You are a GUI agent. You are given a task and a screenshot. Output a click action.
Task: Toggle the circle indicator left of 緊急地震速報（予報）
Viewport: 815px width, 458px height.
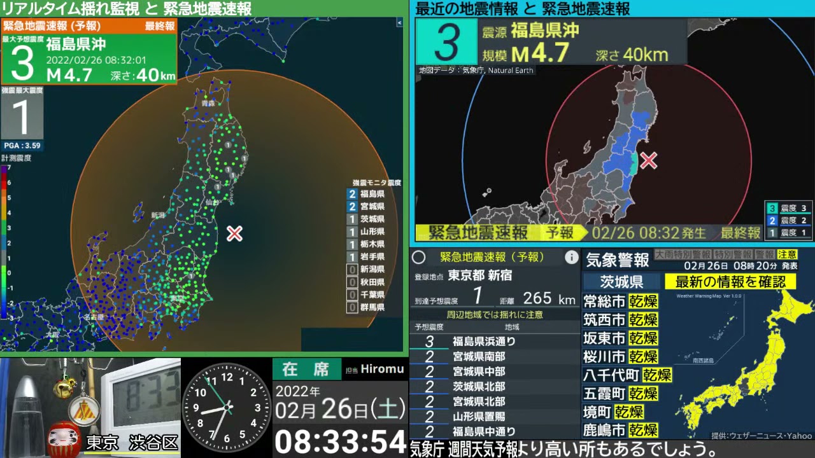coord(418,257)
